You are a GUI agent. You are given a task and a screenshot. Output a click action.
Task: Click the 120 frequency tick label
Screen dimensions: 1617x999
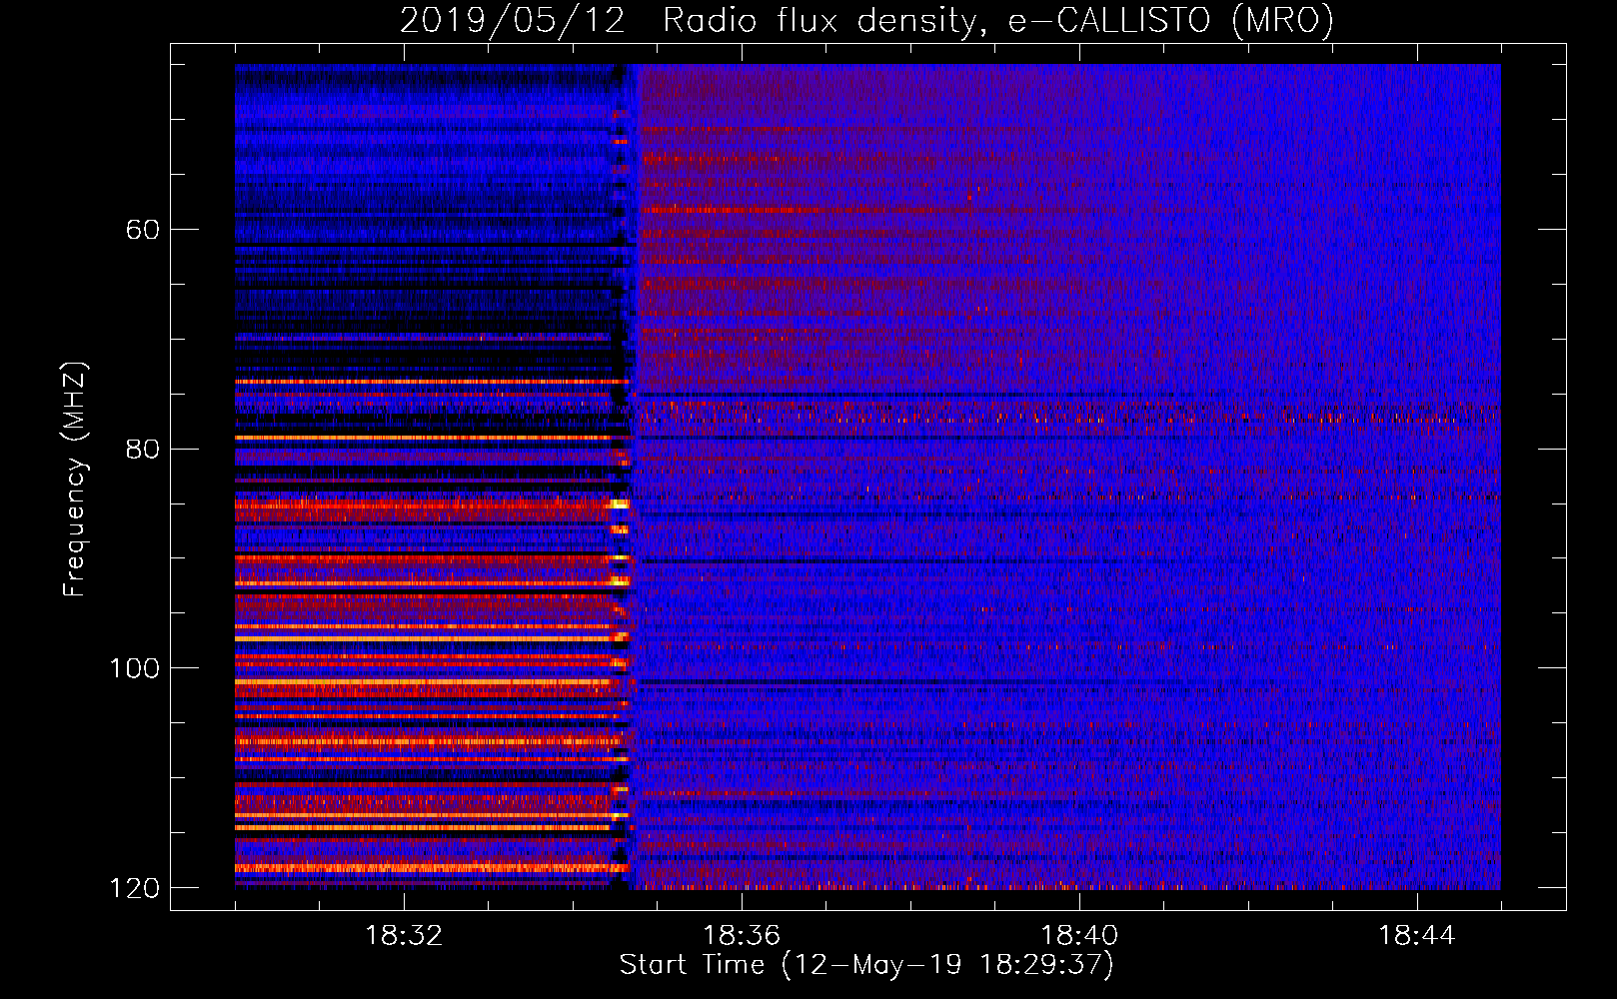pyautogui.click(x=134, y=888)
